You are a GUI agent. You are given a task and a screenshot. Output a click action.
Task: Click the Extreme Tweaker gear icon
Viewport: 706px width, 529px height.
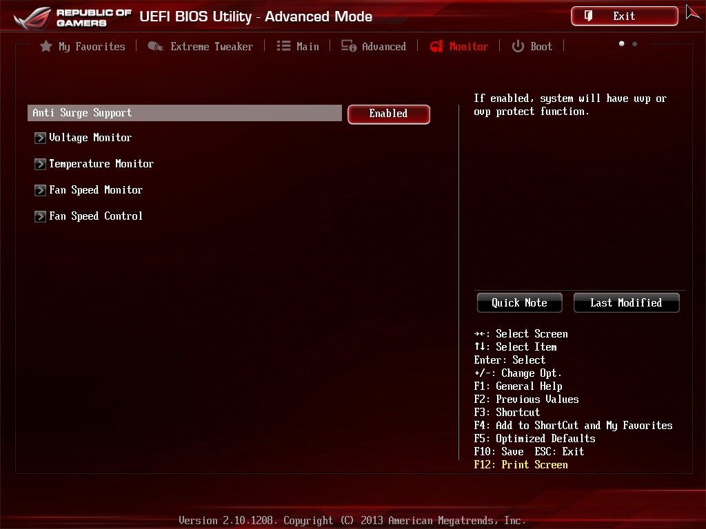click(x=155, y=46)
